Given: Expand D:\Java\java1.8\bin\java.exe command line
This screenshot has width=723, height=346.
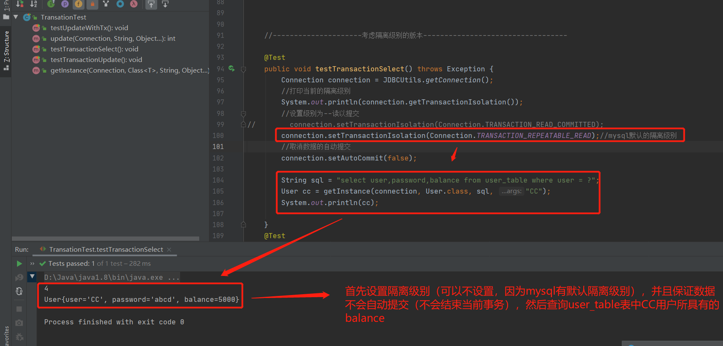Looking at the screenshot, I should pos(112,277).
